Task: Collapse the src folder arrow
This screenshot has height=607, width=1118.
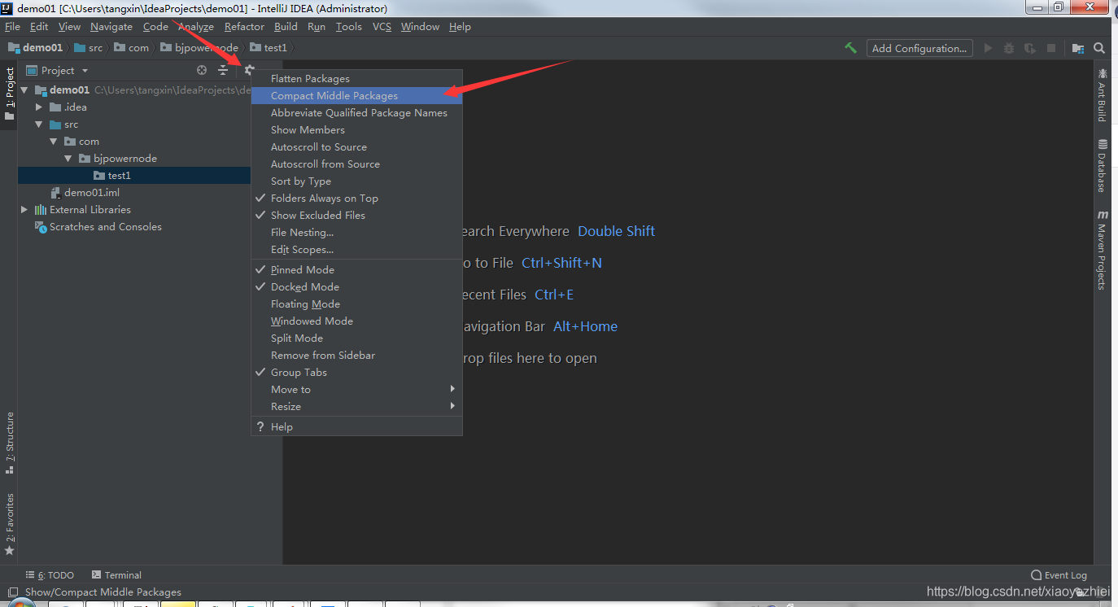Action: point(39,124)
